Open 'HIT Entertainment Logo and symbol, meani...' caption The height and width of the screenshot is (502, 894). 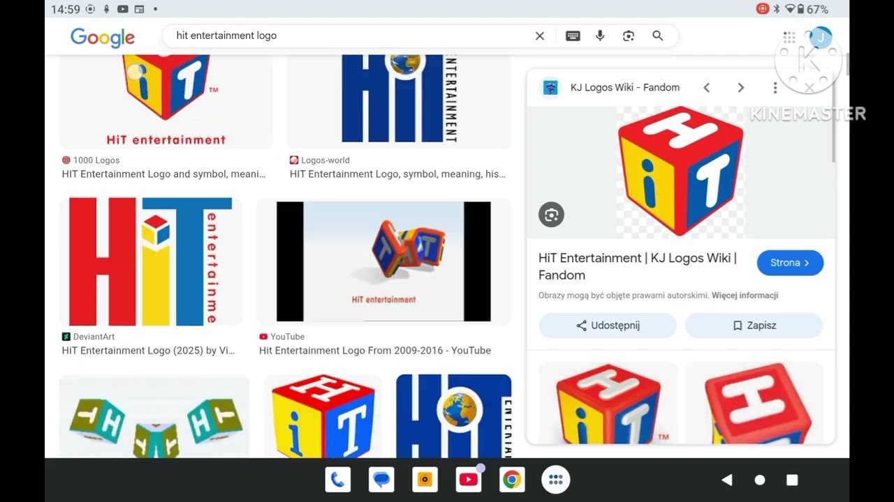pos(163,174)
